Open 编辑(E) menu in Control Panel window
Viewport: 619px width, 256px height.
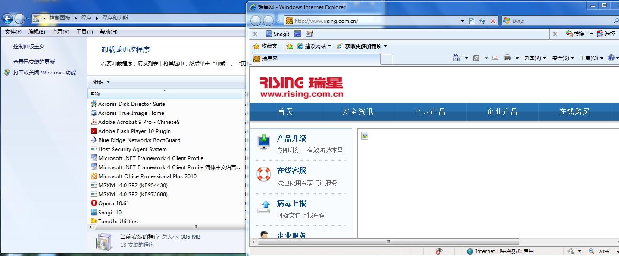tap(37, 32)
